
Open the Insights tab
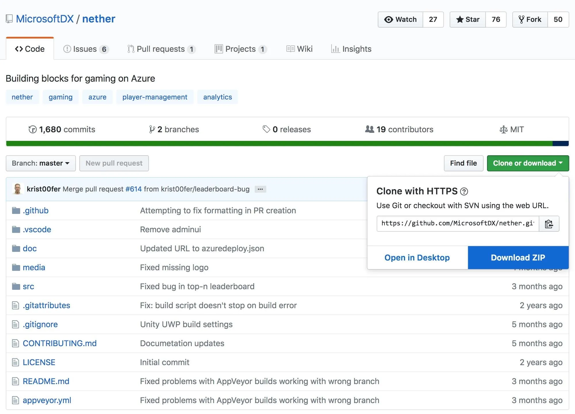[x=351, y=49]
